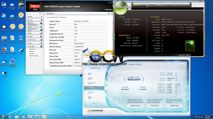This screenshot has width=213, height=119.
Task: Click the 3DMark Vantage taskbar button
Action: [x=44, y=117]
